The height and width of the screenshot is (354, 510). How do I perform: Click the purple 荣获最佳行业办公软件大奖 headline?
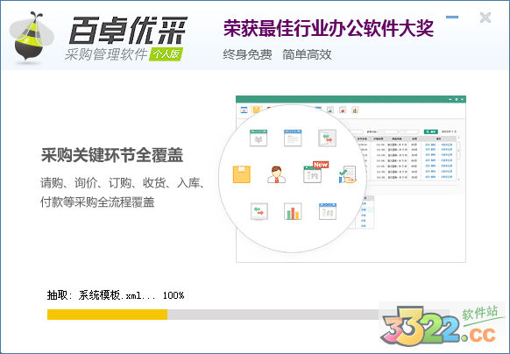tap(329, 28)
